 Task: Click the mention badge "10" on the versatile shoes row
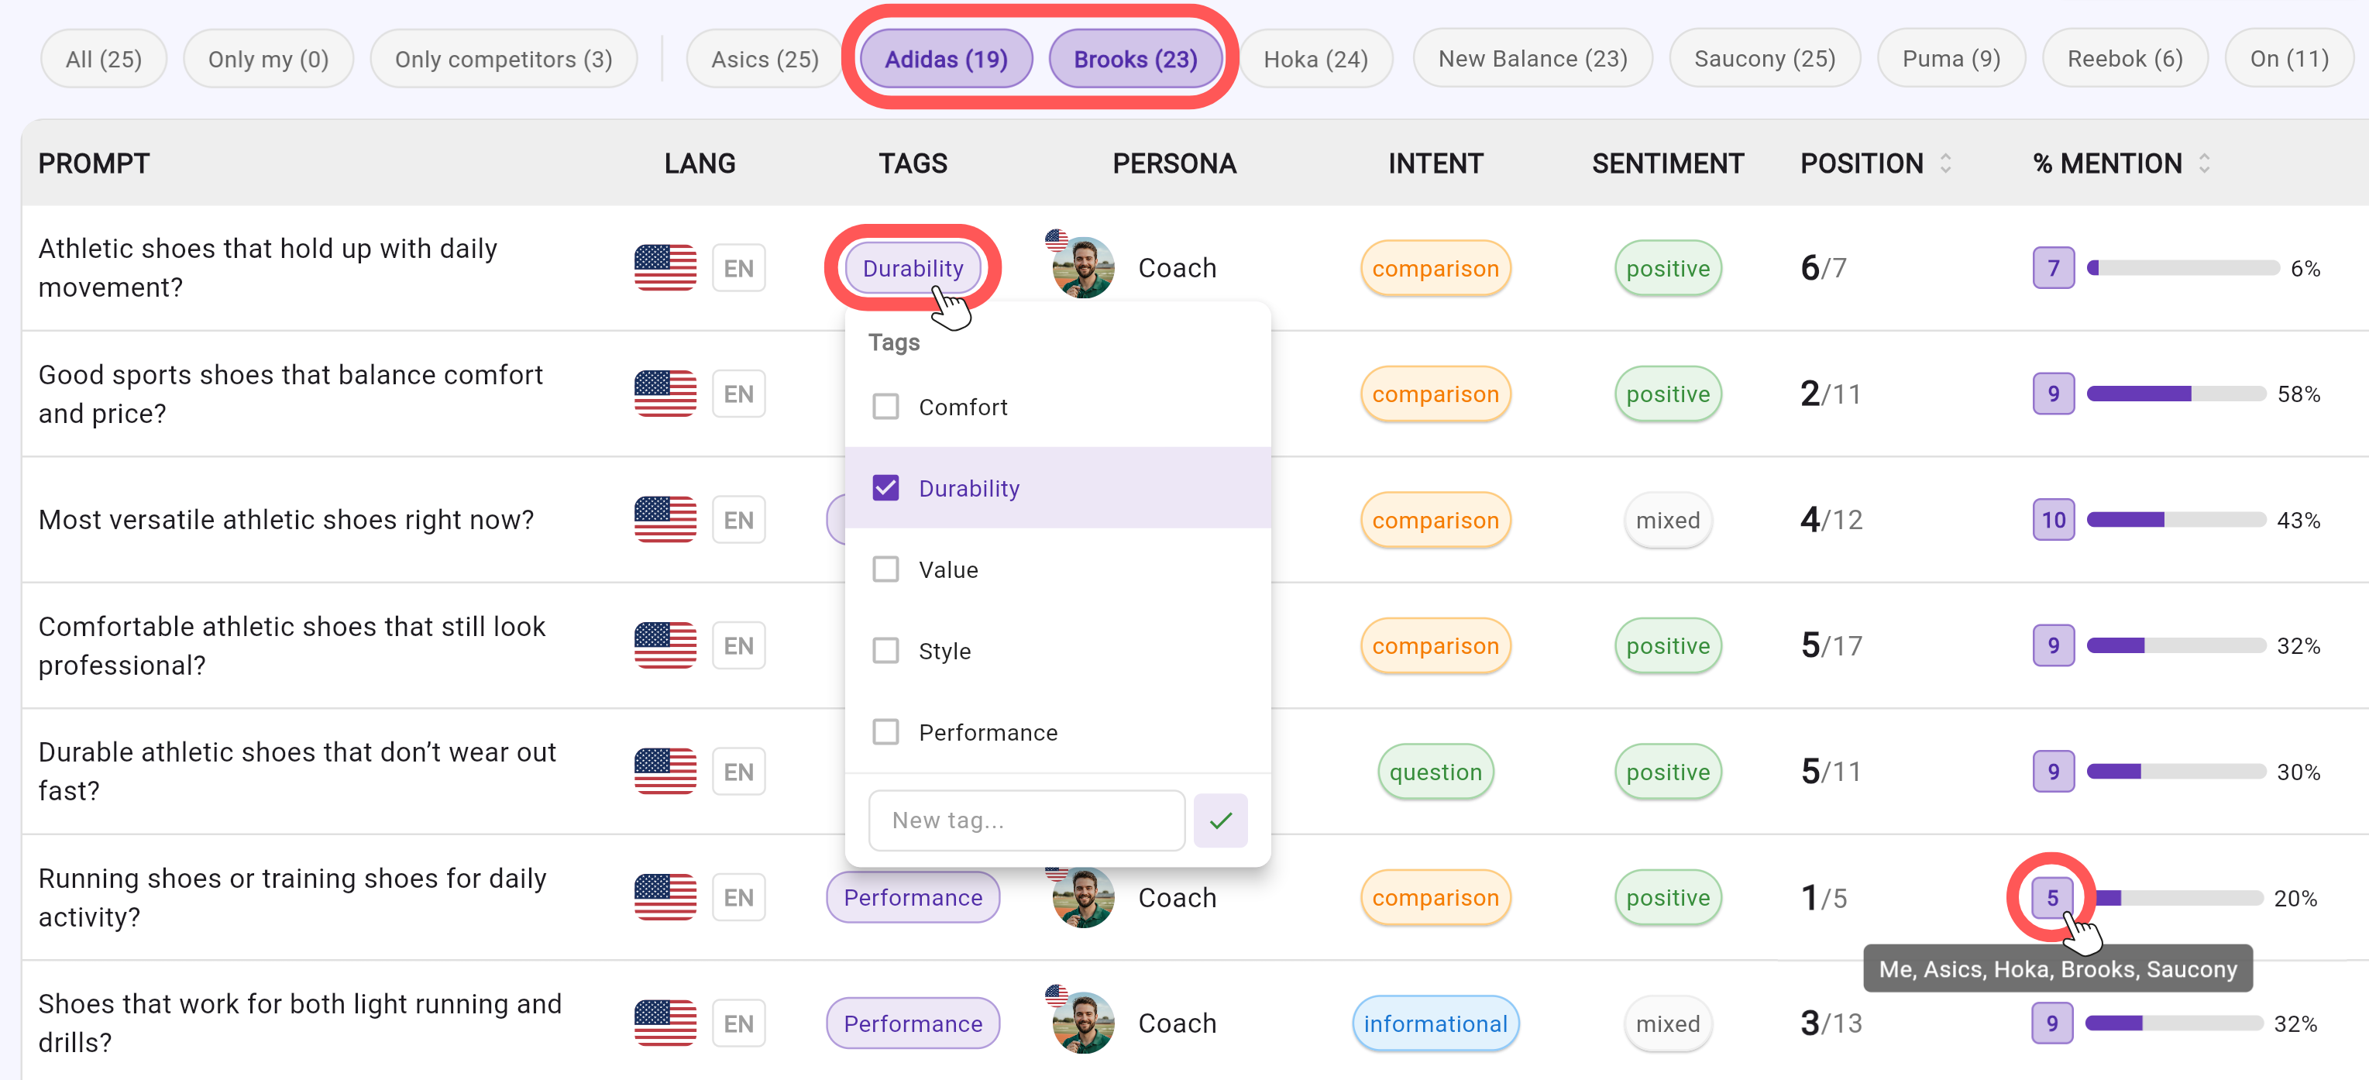(x=2054, y=520)
